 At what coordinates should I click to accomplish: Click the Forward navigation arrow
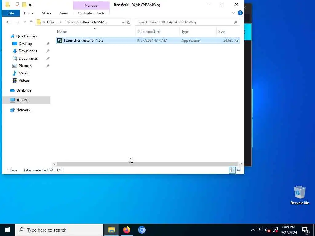pos(18,22)
